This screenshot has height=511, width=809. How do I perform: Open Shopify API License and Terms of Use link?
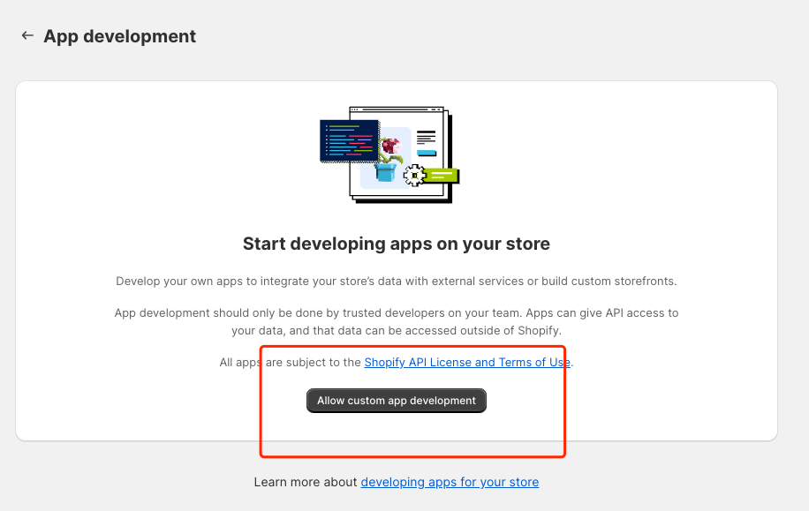point(467,363)
